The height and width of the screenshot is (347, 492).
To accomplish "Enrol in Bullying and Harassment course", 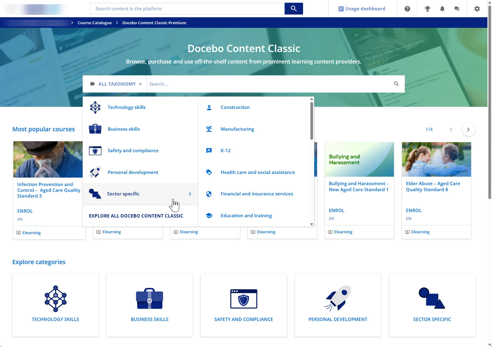I will click(x=337, y=210).
